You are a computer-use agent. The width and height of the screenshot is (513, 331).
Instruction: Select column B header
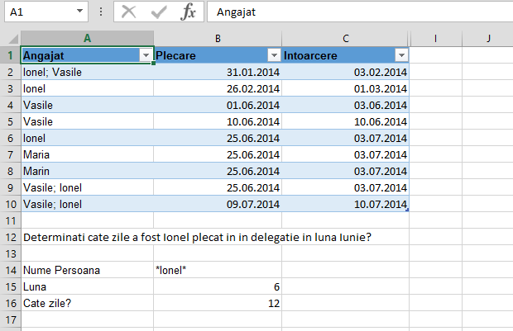pos(217,39)
